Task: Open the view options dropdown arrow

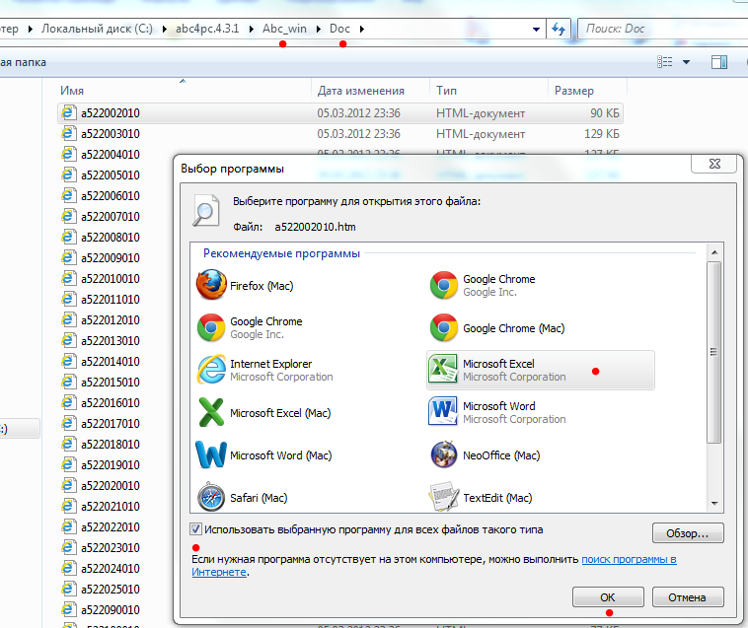Action: point(686,62)
